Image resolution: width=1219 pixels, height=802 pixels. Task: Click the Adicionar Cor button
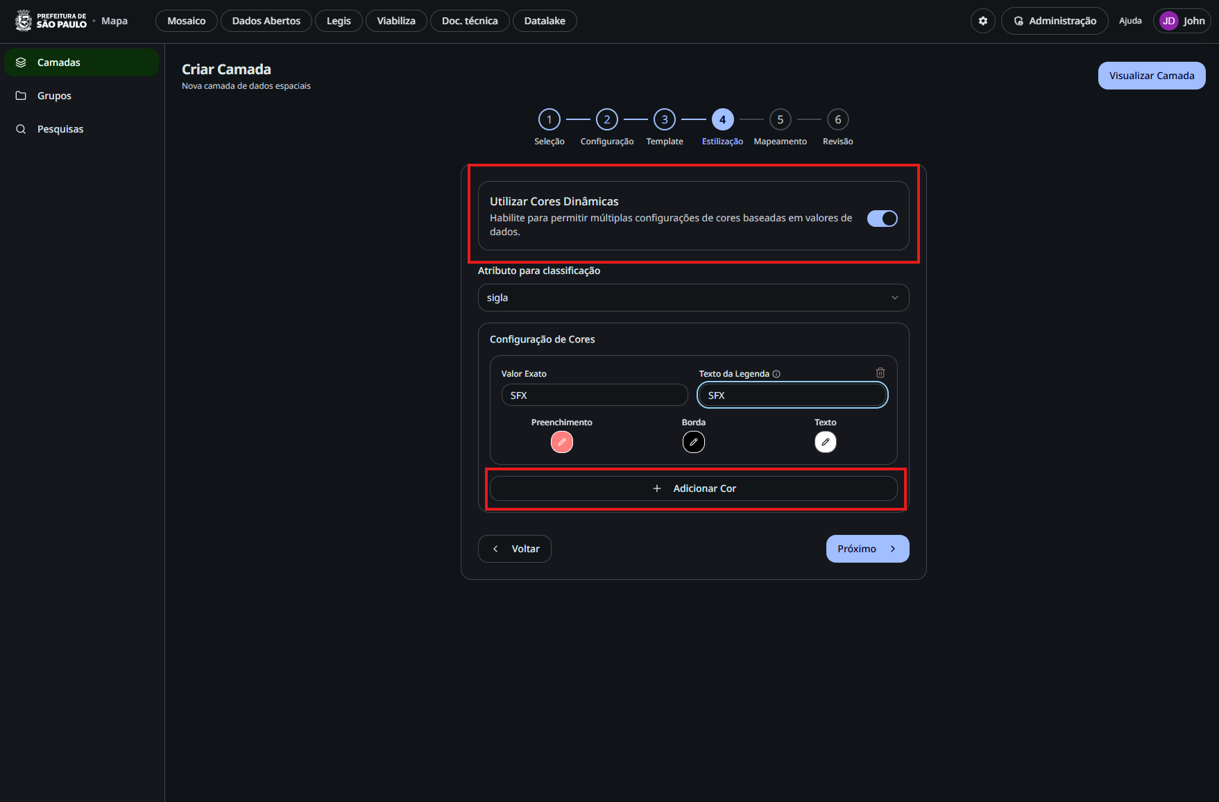click(694, 488)
